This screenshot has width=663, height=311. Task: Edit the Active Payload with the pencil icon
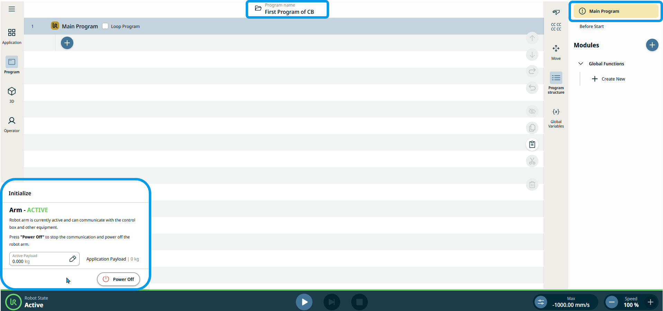[x=73, y=259]
